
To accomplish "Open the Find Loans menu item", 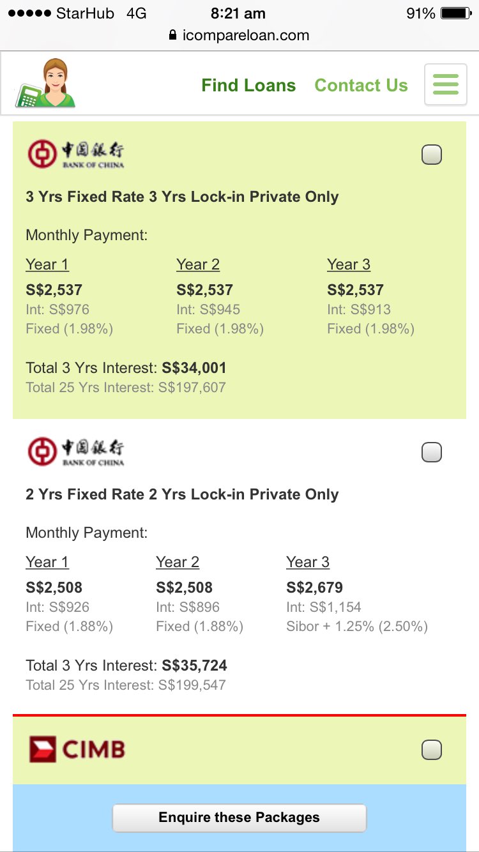I will [x=248, y=86].
